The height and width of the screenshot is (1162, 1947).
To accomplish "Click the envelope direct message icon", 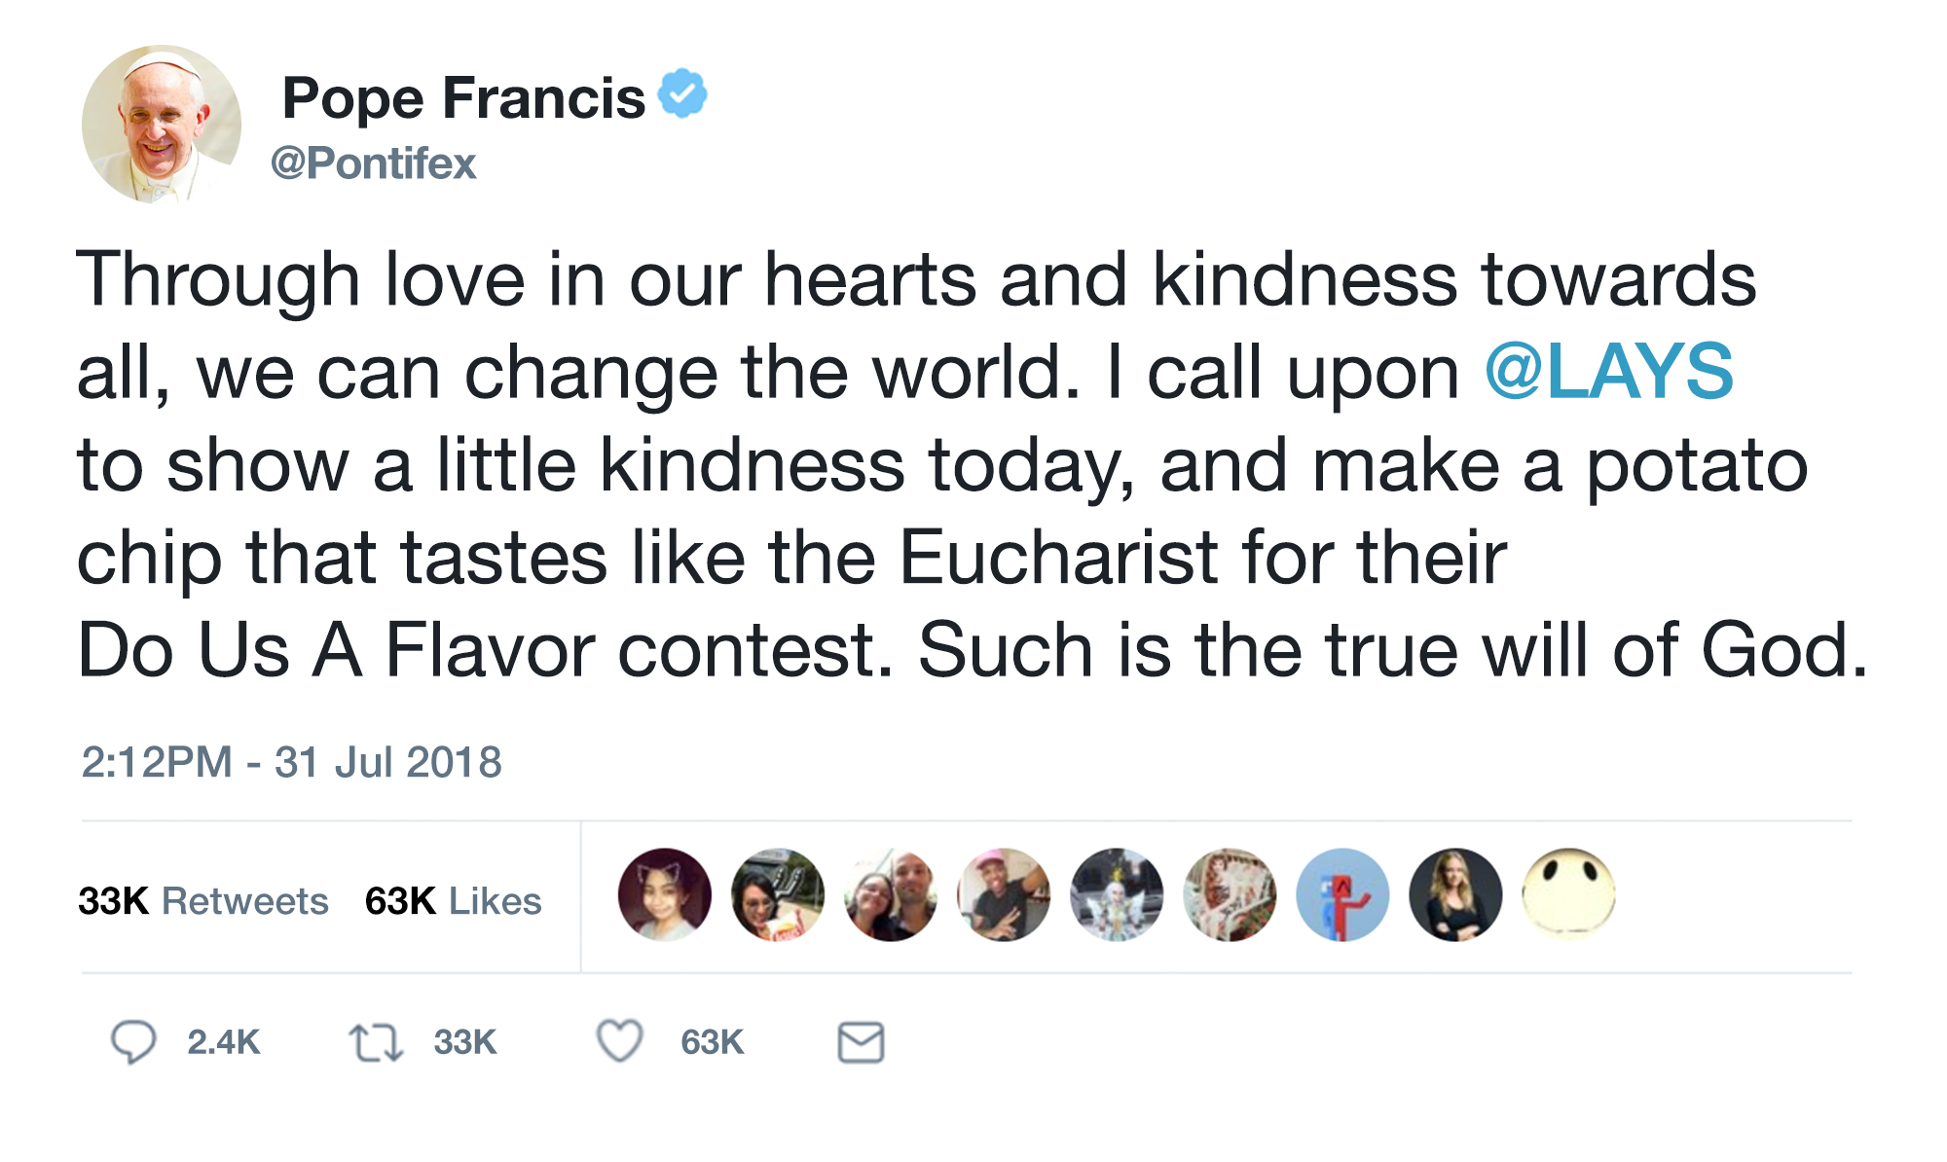I will point(861,1042).
